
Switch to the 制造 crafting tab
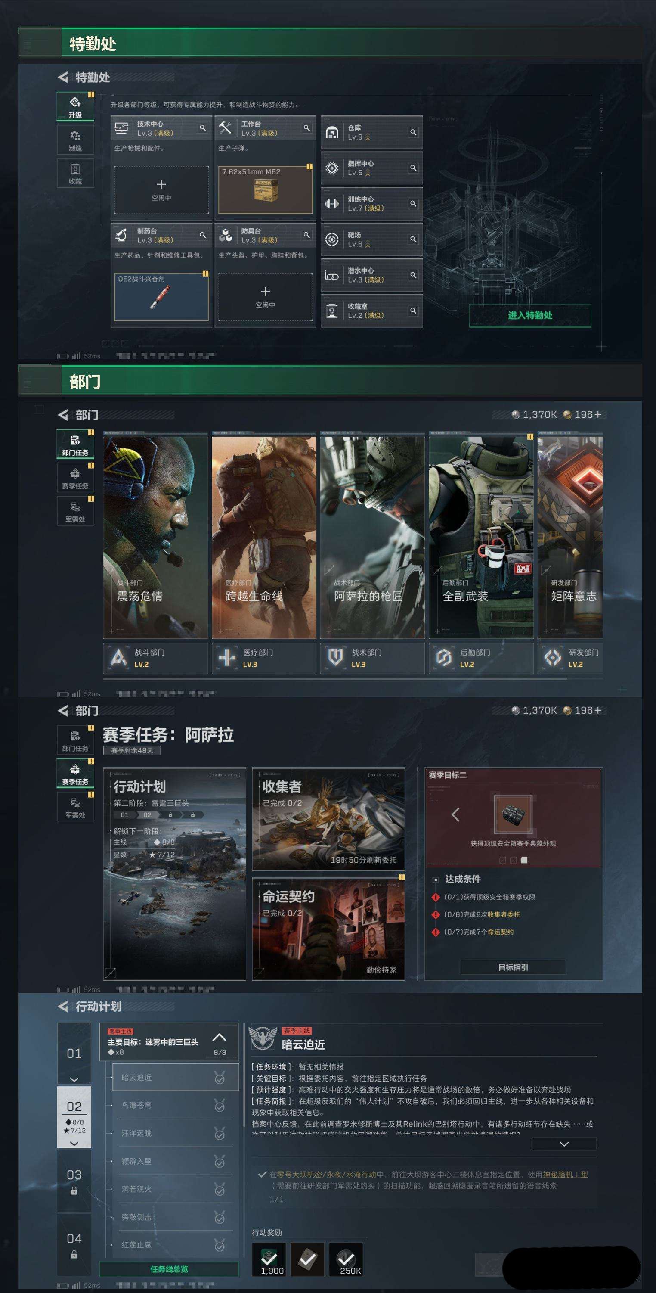[x=75, y=140]
